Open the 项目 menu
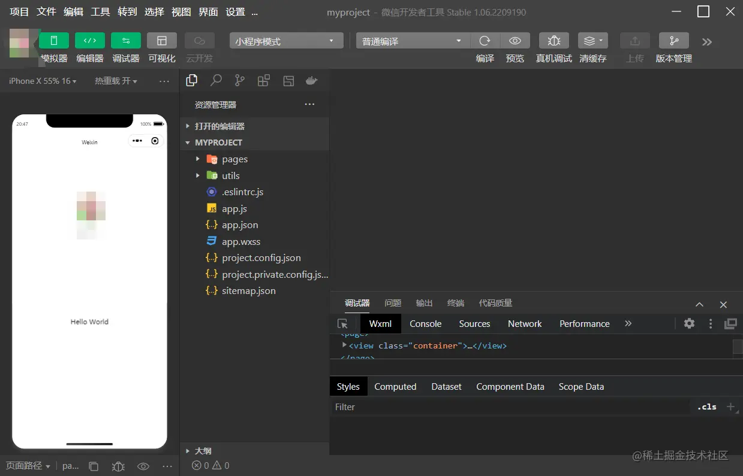The height and width of the screenshot is (476, 743). (x=19, y=11)
